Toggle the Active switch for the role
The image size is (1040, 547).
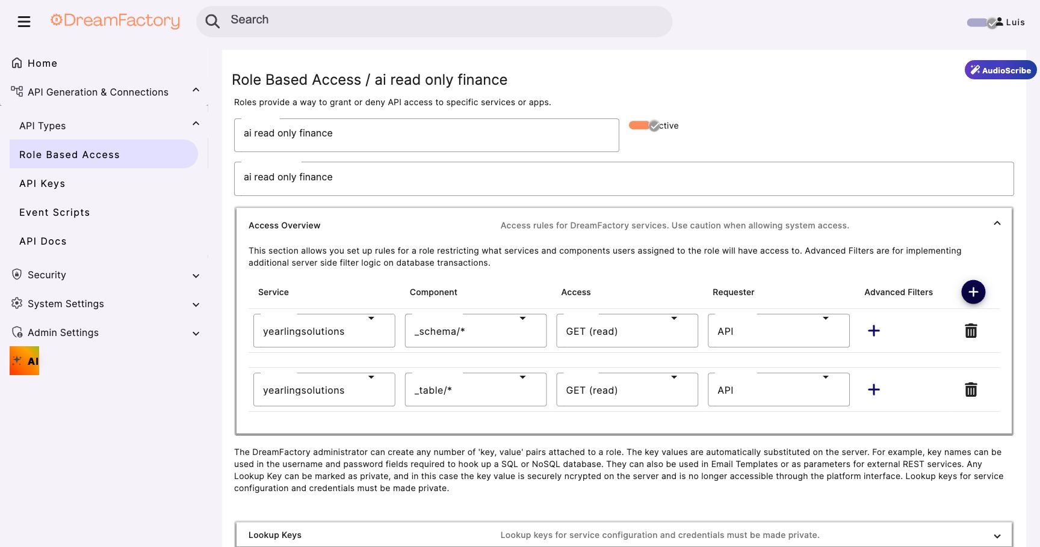point(643,126)
